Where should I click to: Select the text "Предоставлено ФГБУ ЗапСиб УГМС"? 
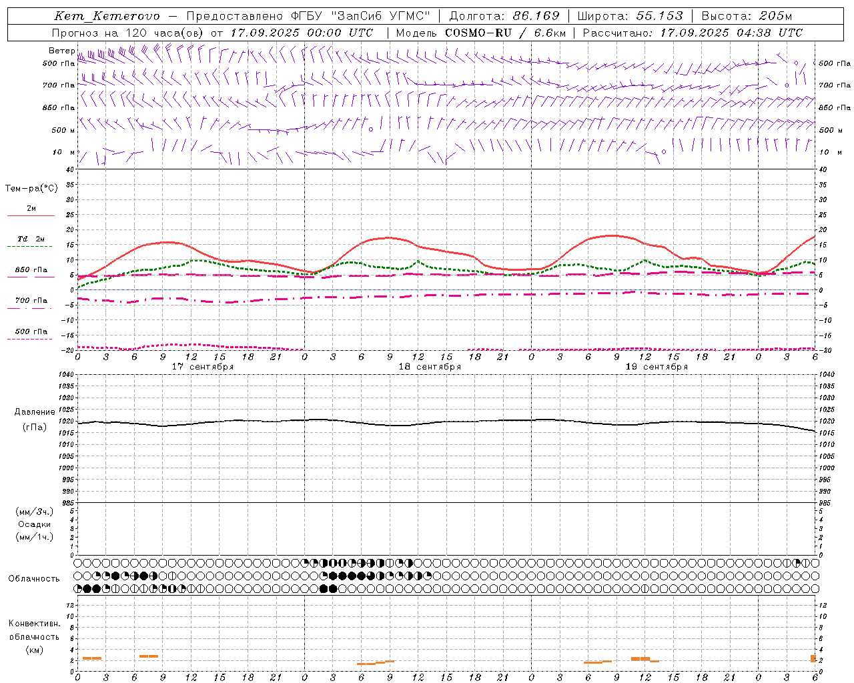309,16
